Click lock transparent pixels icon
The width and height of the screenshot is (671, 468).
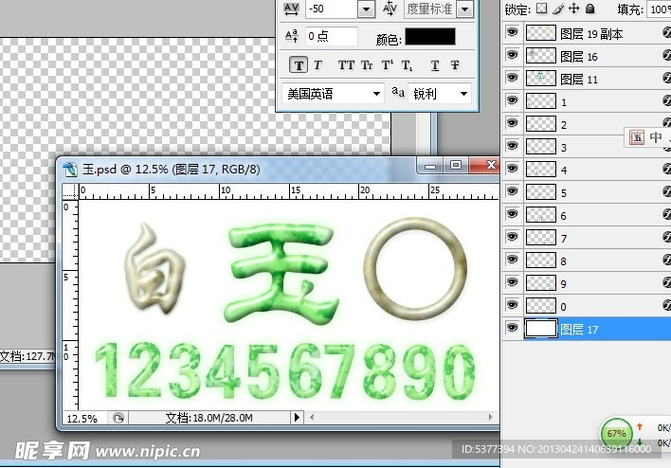tap(541, 9)
